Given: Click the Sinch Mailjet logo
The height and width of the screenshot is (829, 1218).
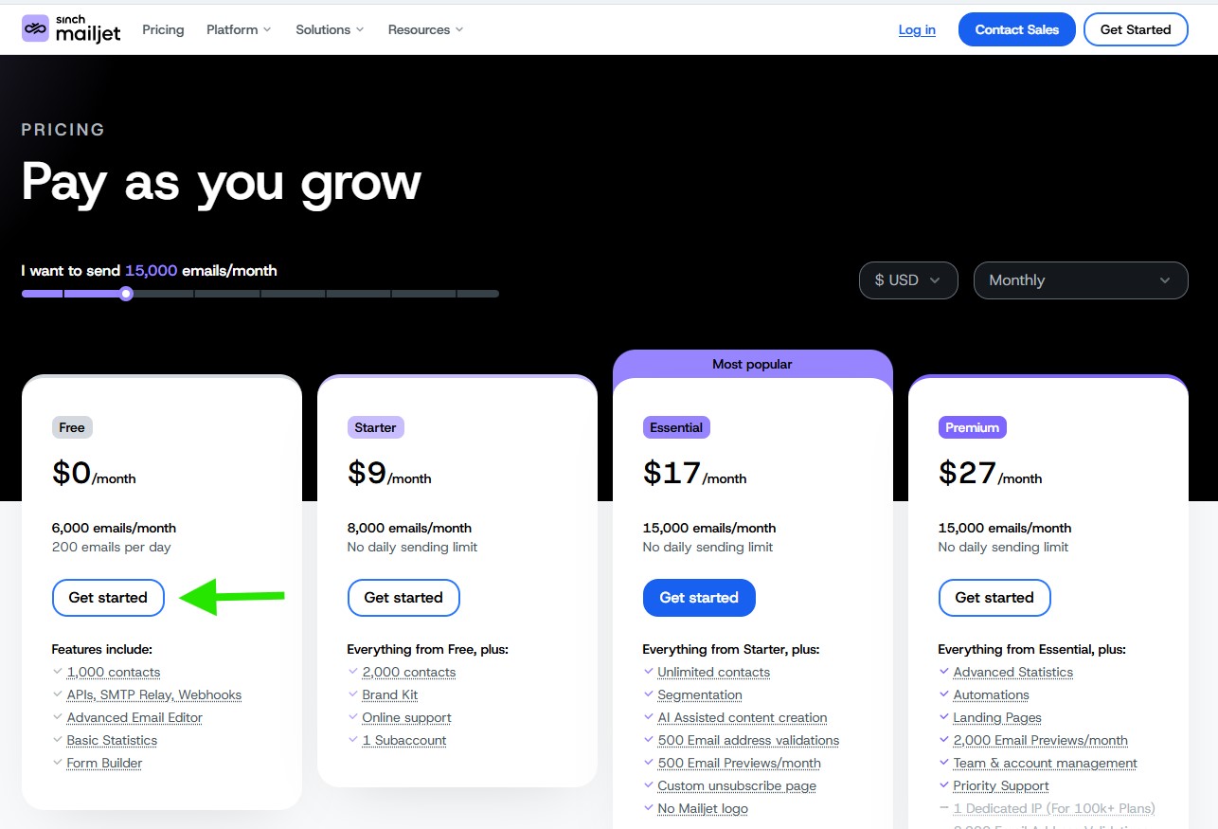Looking at the screenshot, I should 74,29.
